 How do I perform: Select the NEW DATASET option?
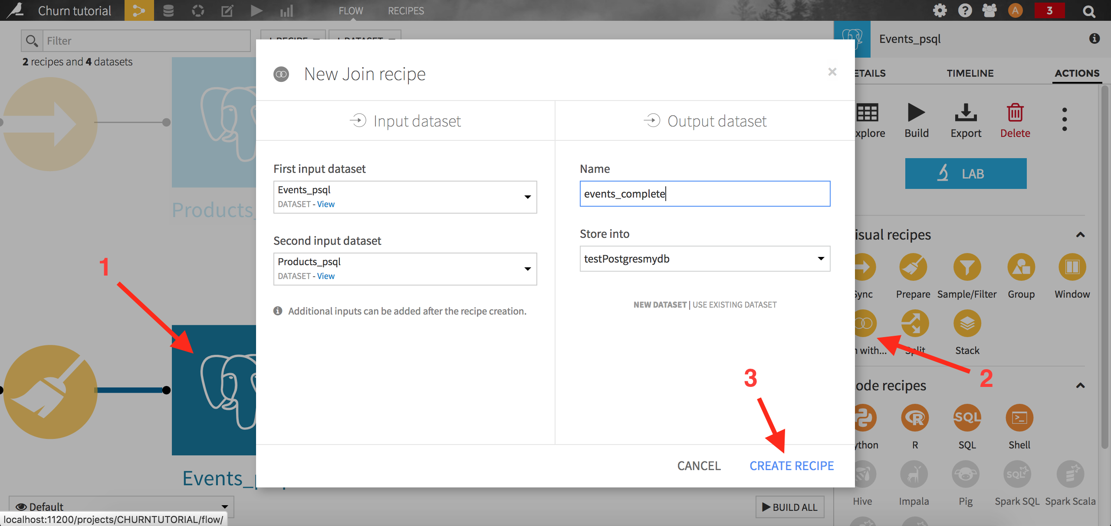(660, 305)
